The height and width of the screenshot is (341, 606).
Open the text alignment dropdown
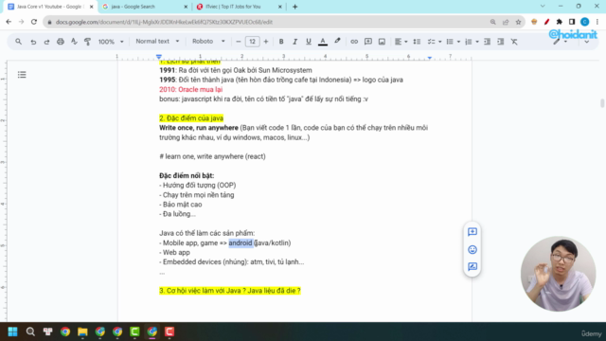coord(401,42)
